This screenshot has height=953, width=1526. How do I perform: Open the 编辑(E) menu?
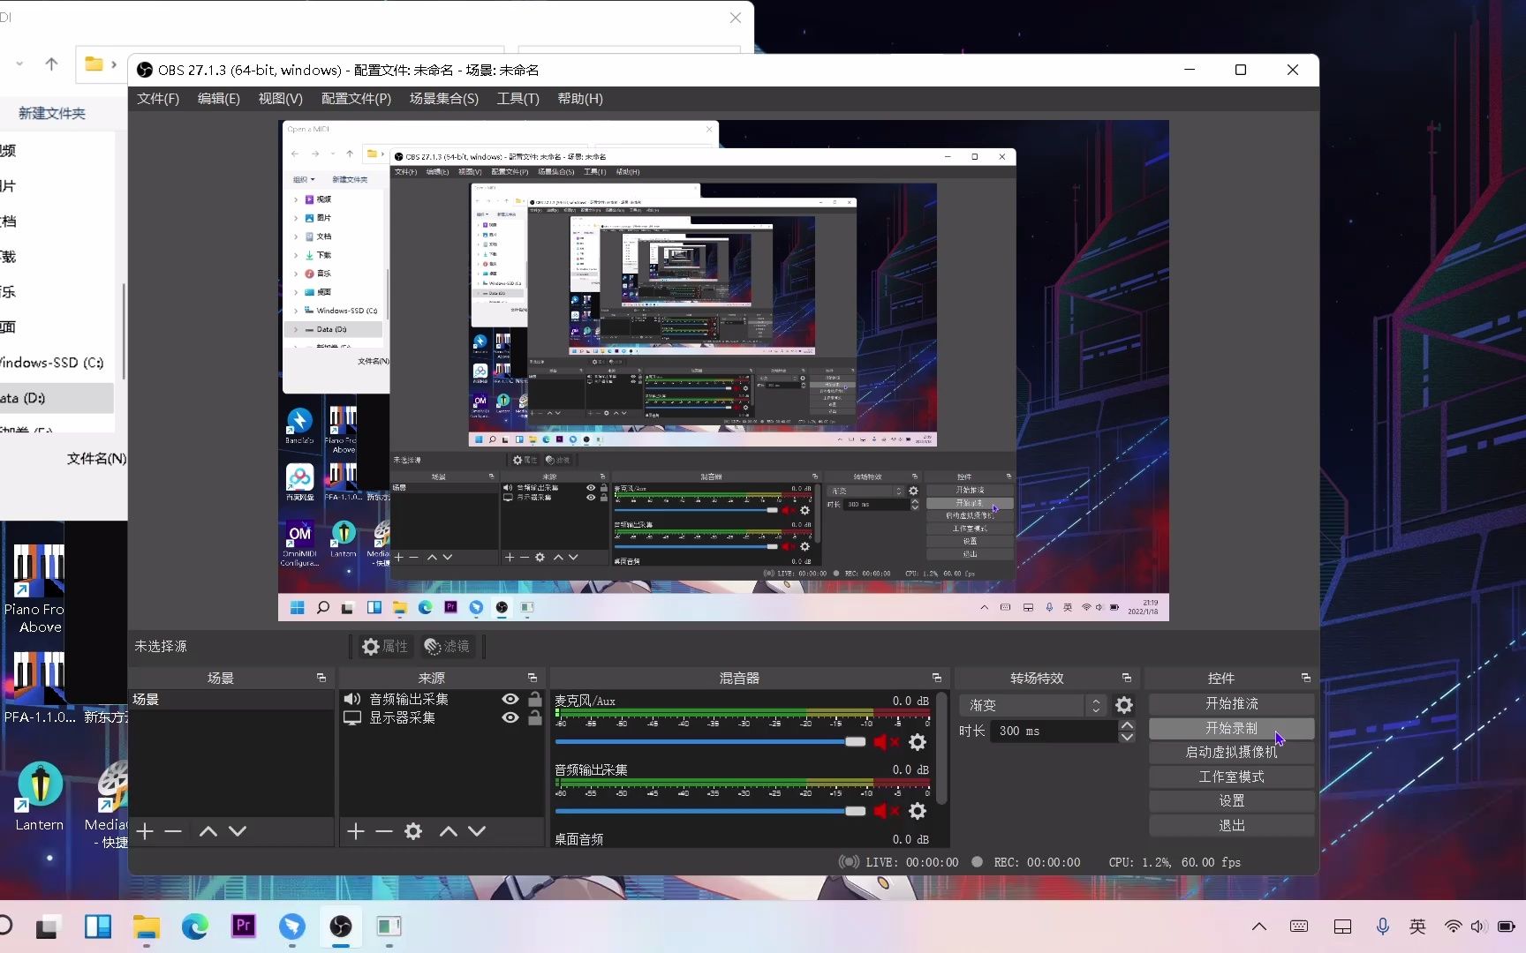pyautogui.click(x=219, y=99)
